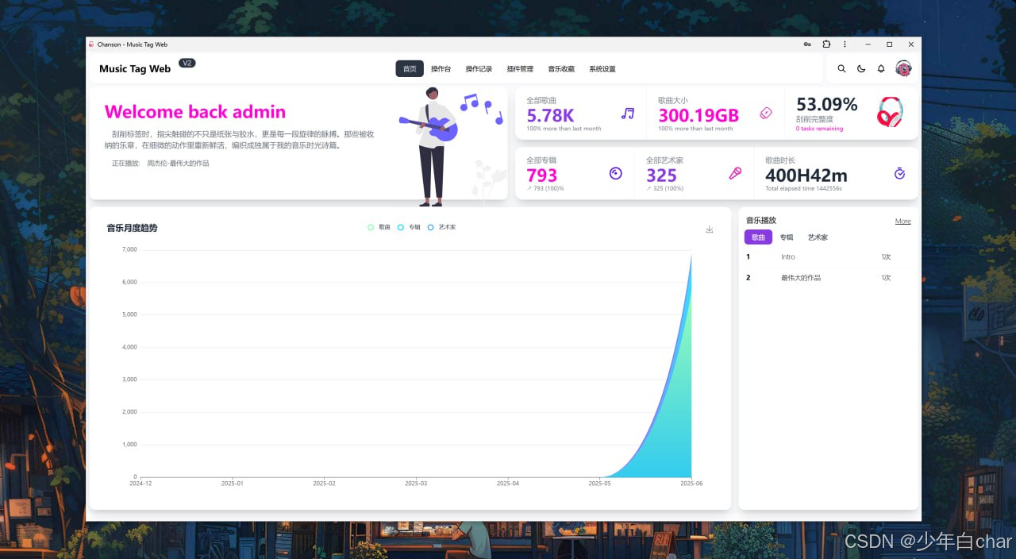Click the microphone icon beside 325

(735, 173)
